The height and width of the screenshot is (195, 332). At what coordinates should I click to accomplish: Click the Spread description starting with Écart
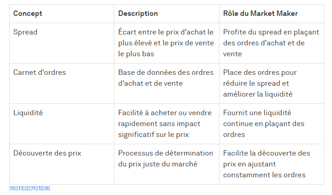pos(166,43)
